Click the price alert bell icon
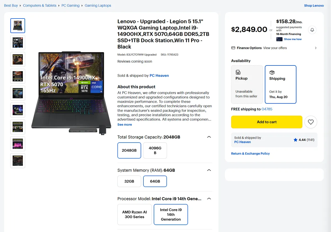Screen dimensions: 331x232 pyautogui.click(x=312, y=30)
